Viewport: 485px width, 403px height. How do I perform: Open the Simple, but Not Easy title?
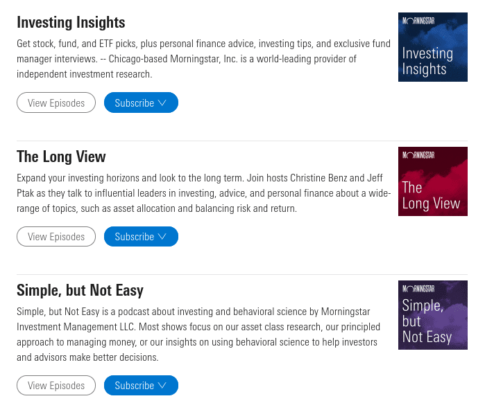(80, 291)
